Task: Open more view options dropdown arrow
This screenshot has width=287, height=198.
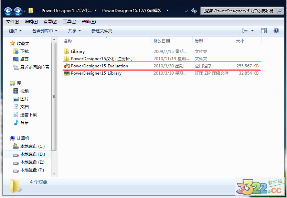Action: click(x=252, y=31)
